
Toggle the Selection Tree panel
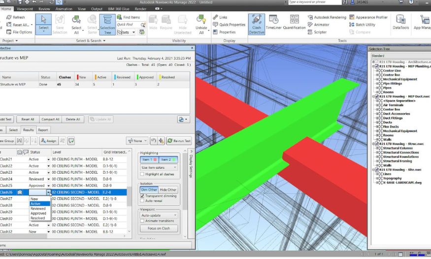point(107,25)
